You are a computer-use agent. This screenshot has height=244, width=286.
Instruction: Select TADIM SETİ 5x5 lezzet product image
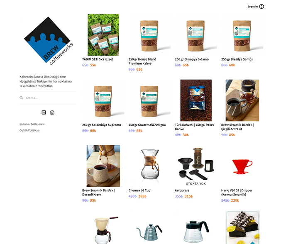pos(103,35)
